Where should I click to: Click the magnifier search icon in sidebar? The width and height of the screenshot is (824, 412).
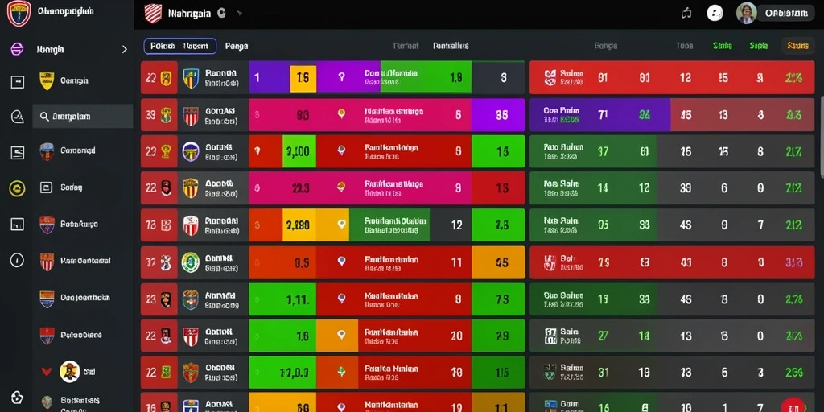click(x=44, y=116)
